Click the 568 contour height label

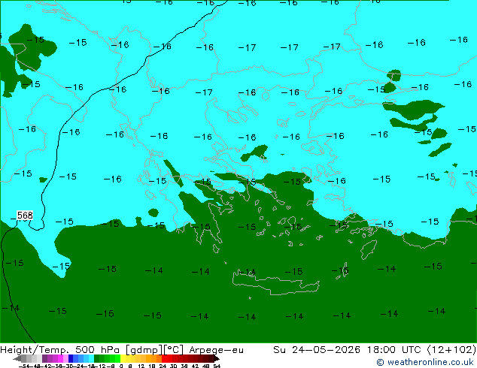click(25, 216)
